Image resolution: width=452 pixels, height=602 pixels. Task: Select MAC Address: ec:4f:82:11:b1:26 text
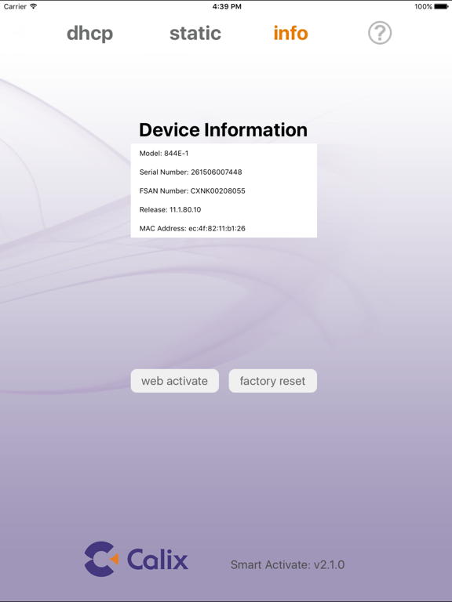tap(192, 228)
